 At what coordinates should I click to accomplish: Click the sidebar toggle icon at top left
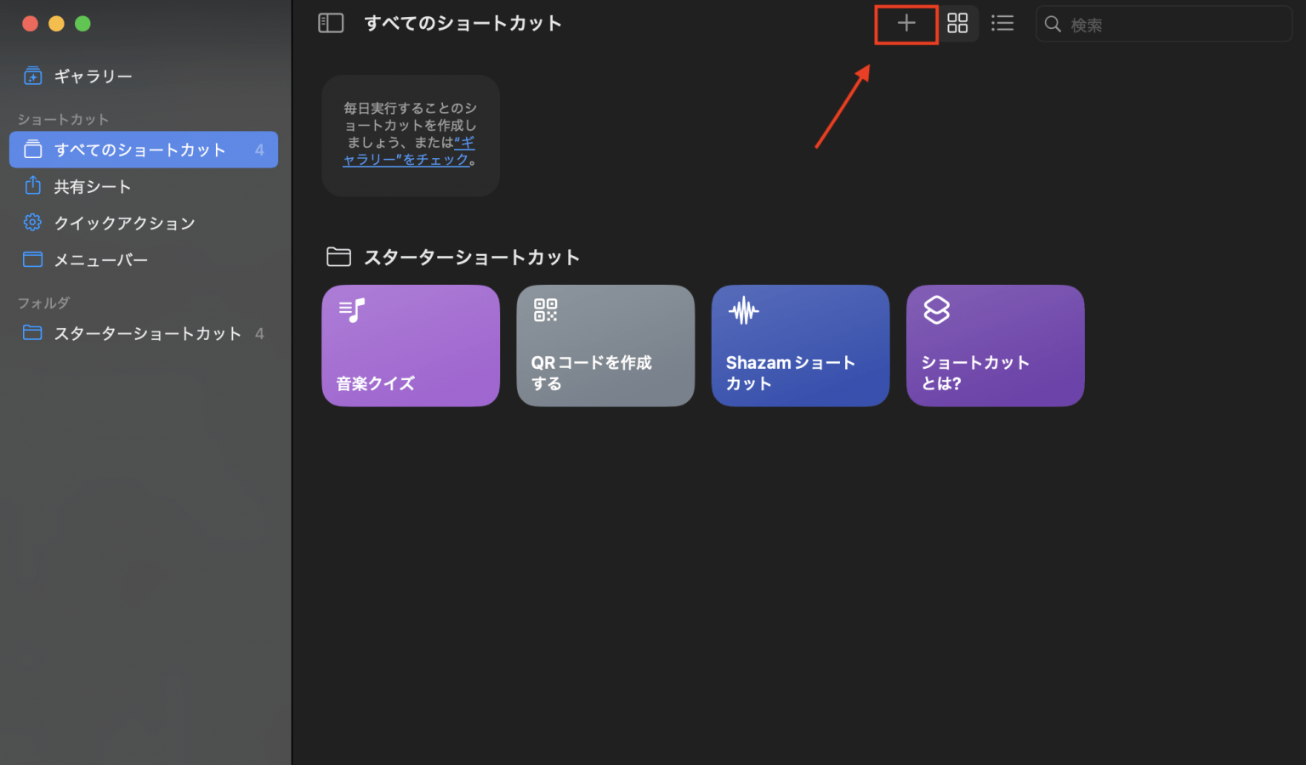click(x=331, y=23)
